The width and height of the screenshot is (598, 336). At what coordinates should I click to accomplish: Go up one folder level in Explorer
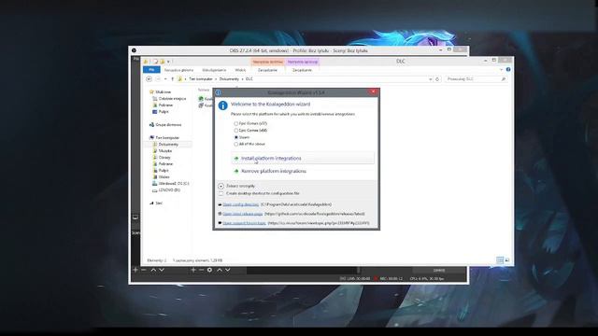[x=172, y=78]
